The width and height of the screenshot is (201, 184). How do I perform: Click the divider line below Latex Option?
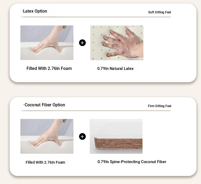click(x=96, y=17)
